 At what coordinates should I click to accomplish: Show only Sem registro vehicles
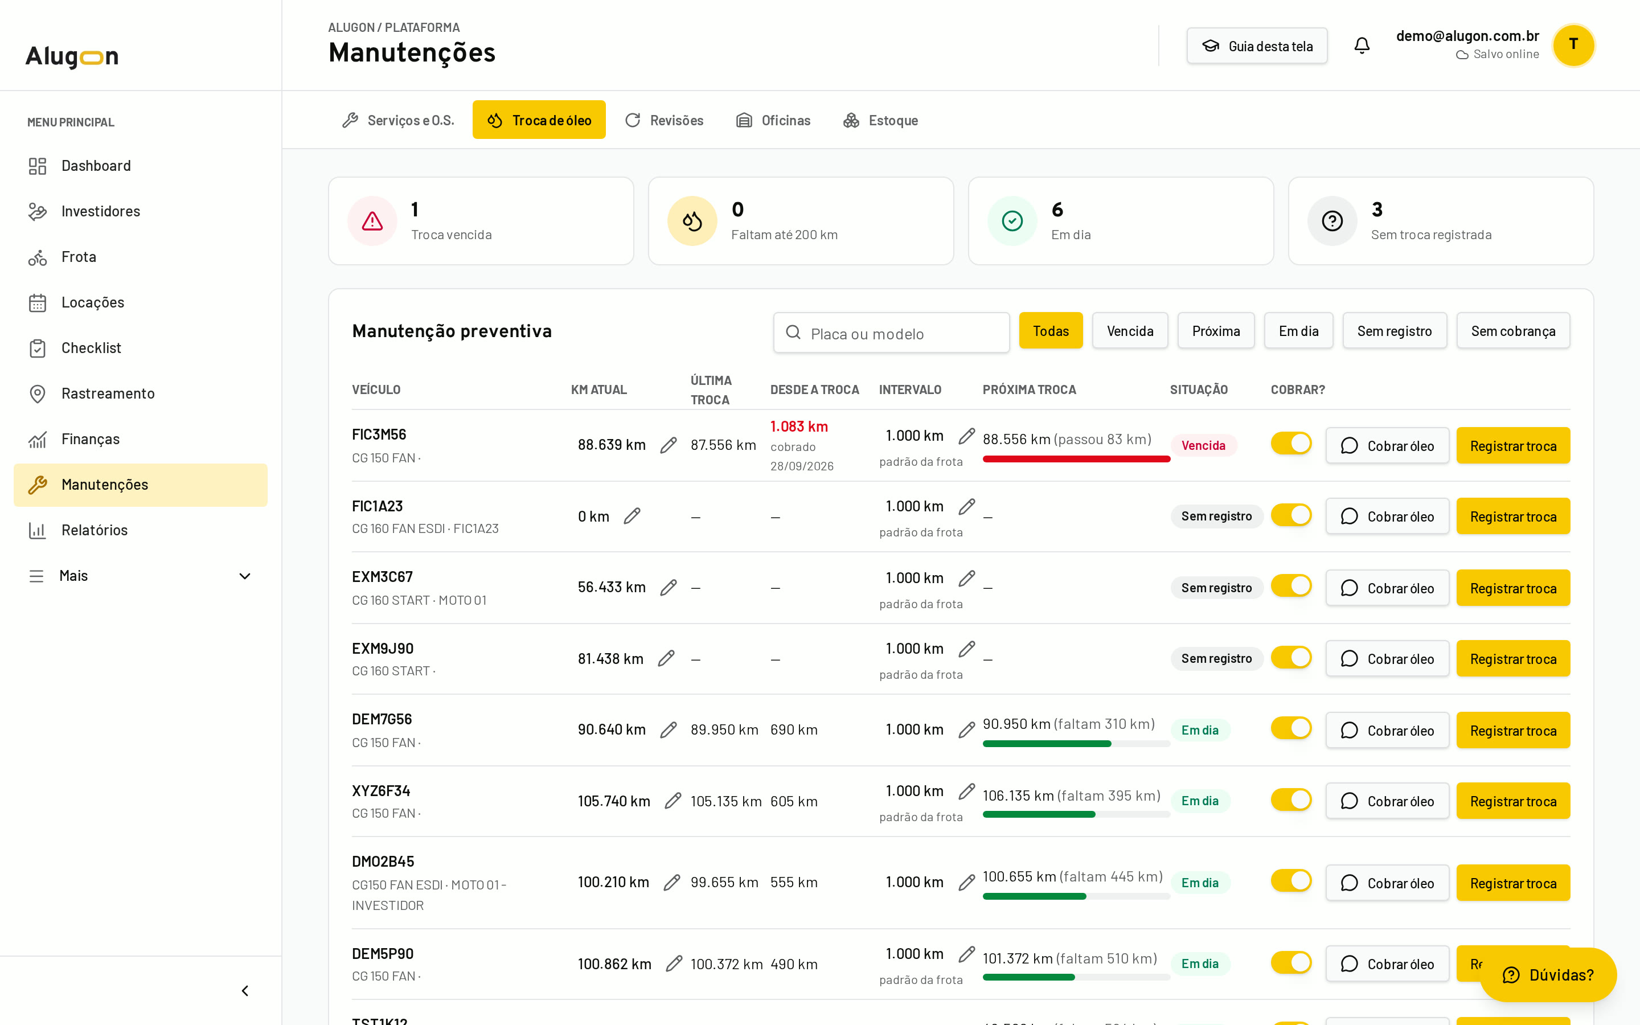[x=1394, y=331]
